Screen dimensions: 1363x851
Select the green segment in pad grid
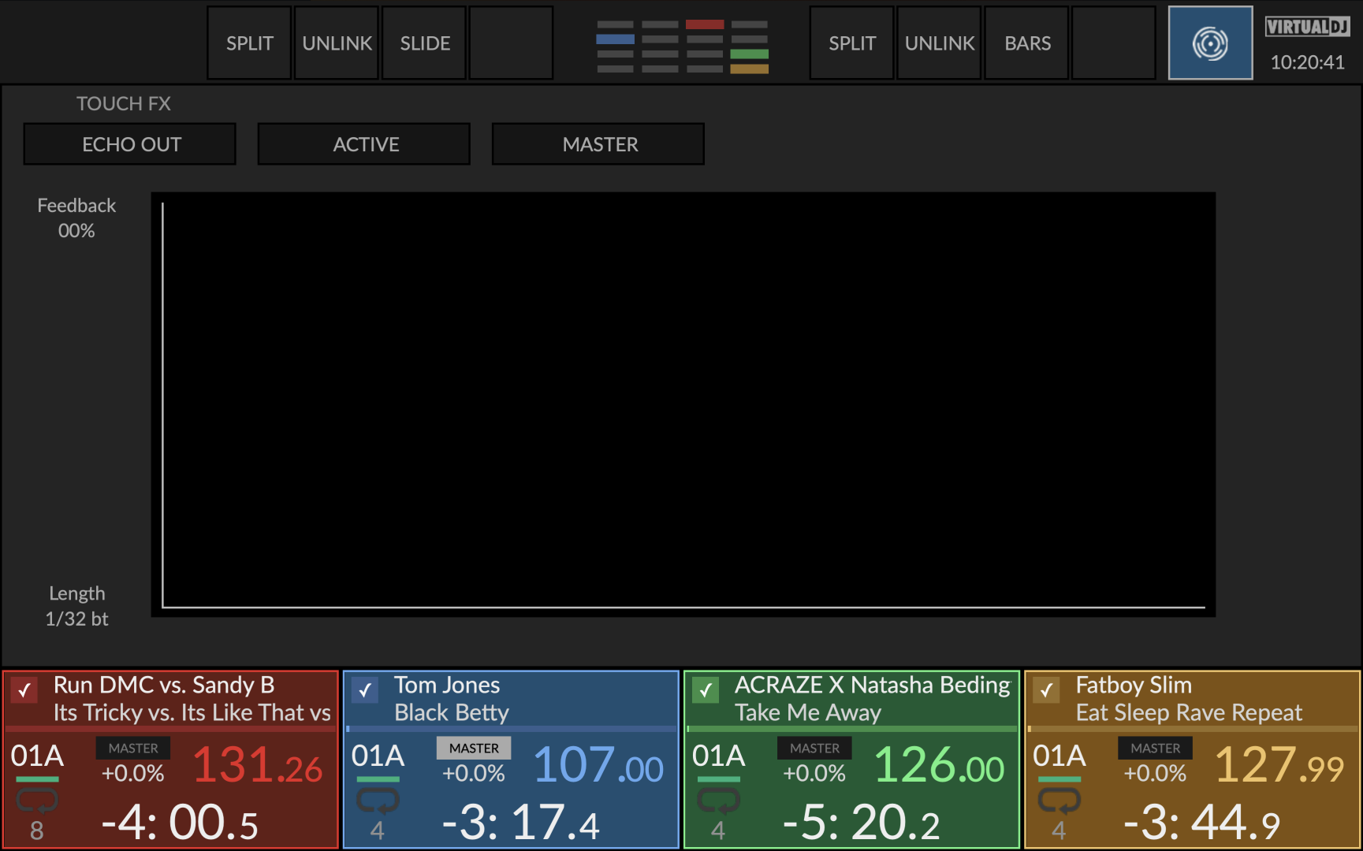point(750,54)
